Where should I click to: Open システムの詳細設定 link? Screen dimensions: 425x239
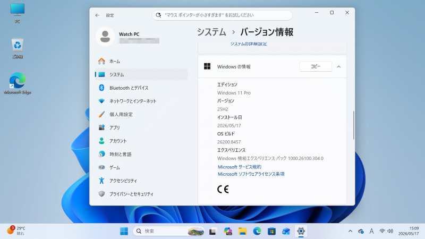[249, 44]
